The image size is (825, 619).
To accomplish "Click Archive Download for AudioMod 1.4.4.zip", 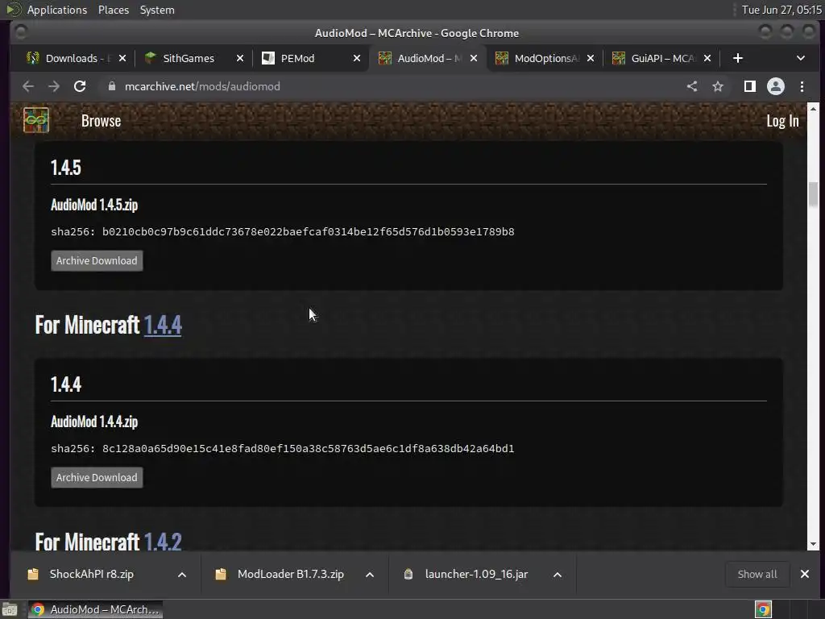I will tap(97, 477).
